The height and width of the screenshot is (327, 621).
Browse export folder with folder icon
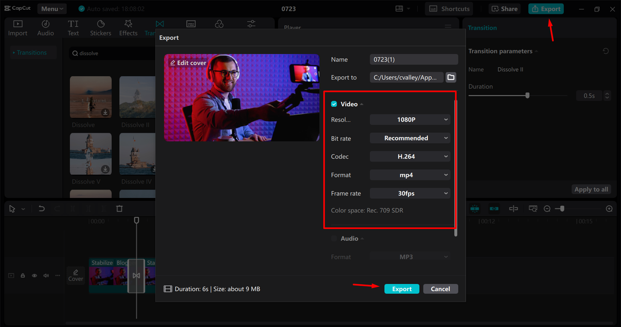(x=451, y=77)
